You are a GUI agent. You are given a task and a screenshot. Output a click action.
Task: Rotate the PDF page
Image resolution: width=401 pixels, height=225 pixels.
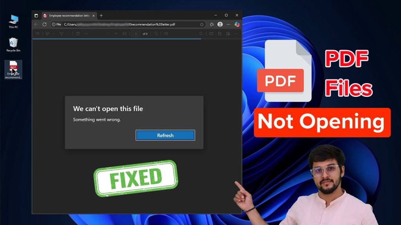[156, 34]
